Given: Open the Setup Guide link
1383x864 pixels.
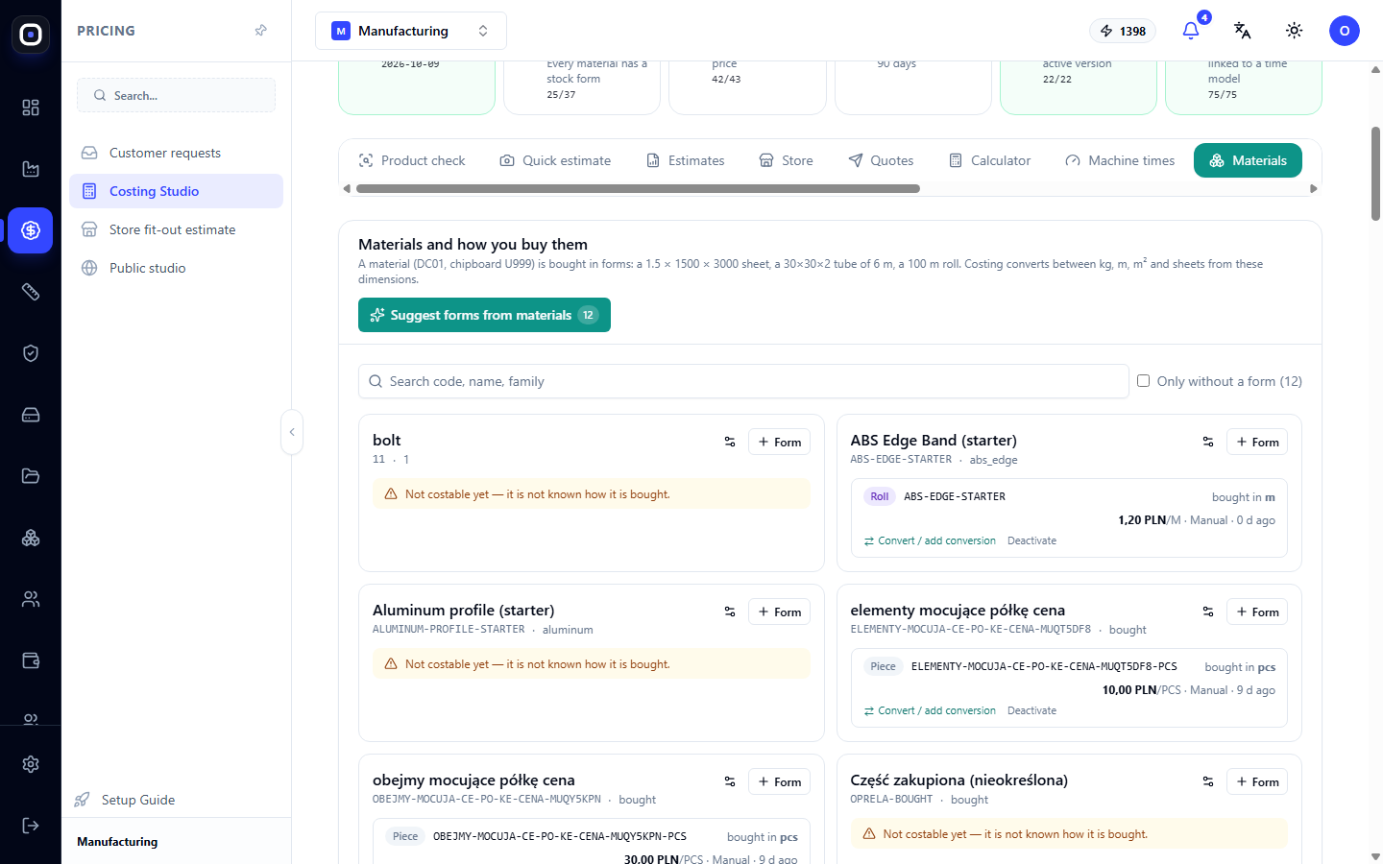Looking at the screenshot, I should (126, 800).
